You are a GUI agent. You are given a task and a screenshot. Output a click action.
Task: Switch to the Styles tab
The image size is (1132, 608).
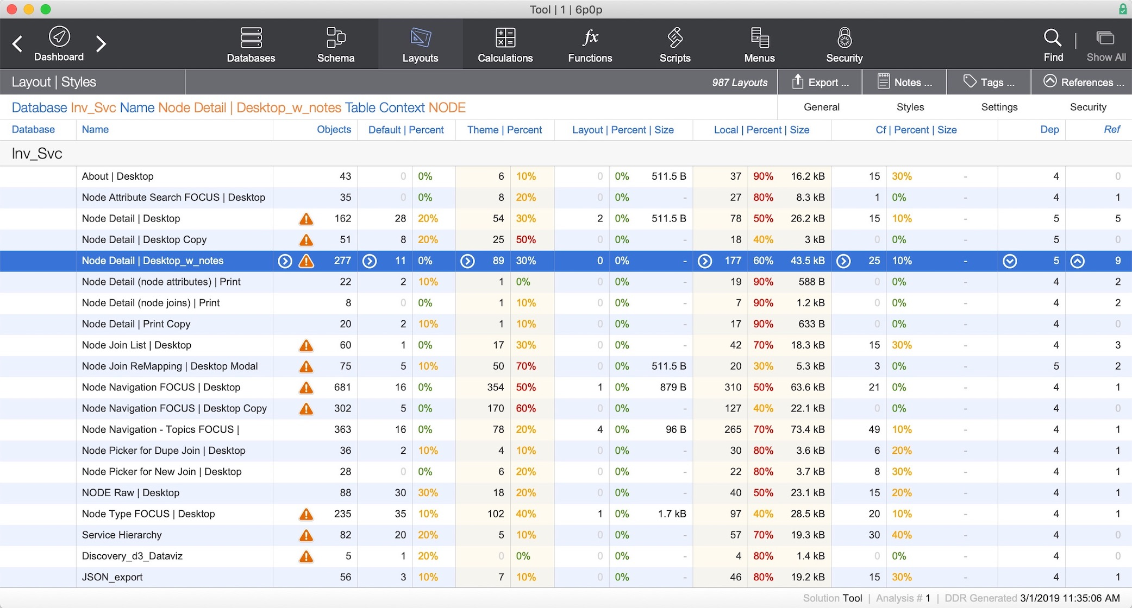(x=910, y=107)
